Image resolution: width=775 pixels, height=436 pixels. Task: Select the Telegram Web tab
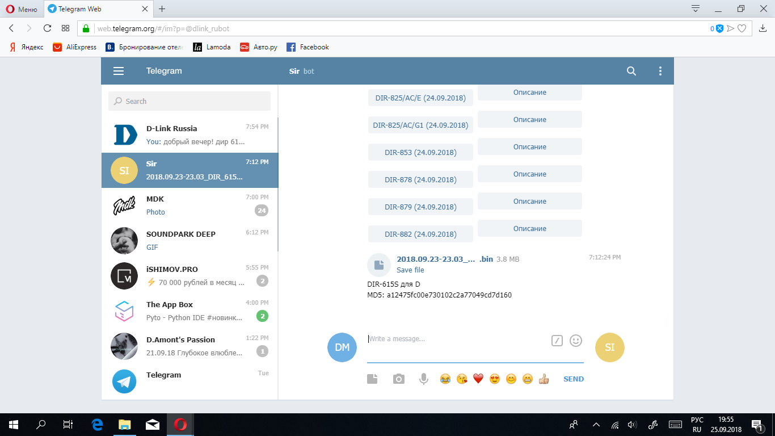point(98,9)
